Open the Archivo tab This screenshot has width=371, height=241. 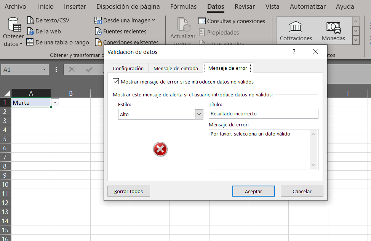point(15,6)
